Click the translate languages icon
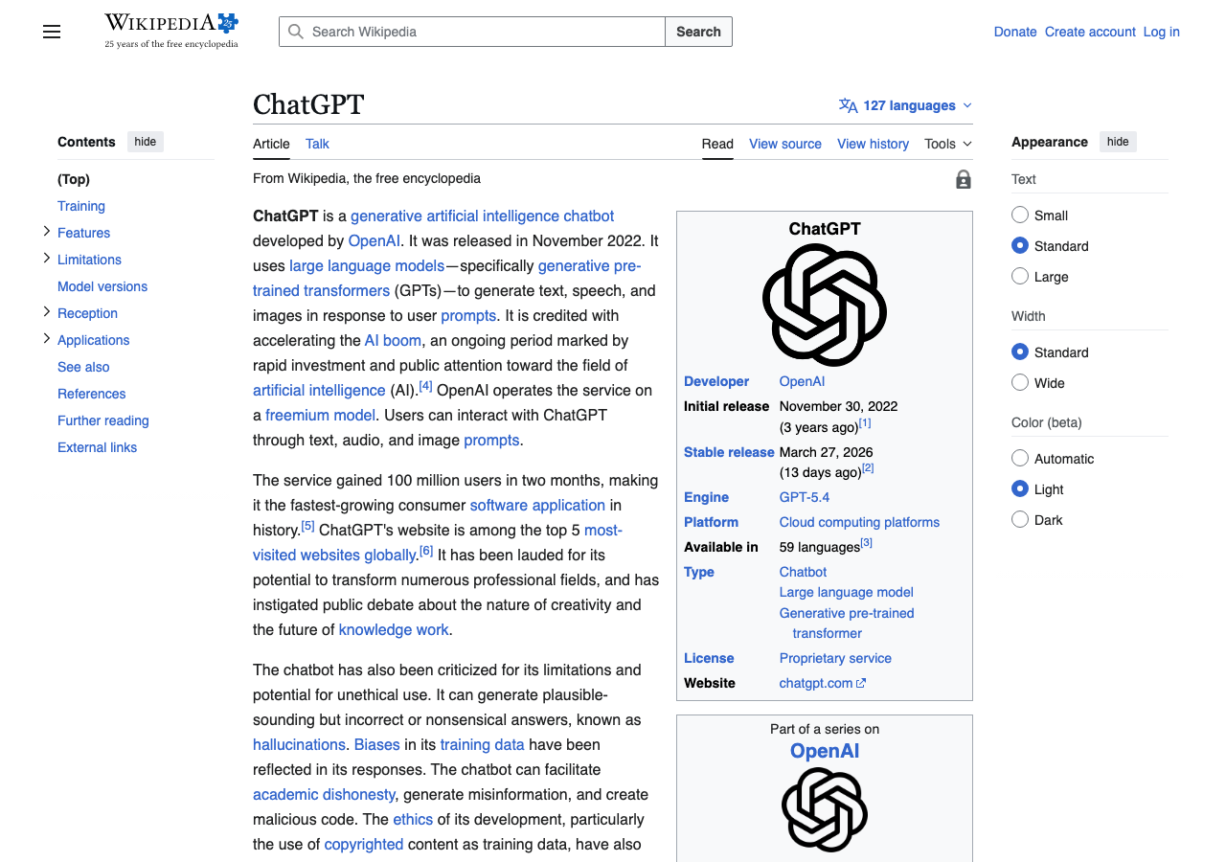This screenshot has width=1226, height=862. pyautogui.click(x=848, y=105)
